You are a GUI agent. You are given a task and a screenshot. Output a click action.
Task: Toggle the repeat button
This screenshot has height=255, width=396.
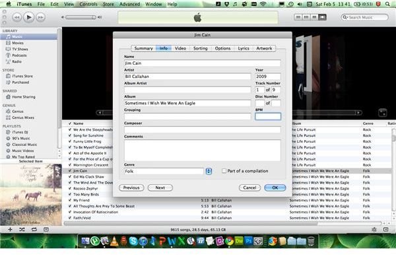[x=34, y=229]
